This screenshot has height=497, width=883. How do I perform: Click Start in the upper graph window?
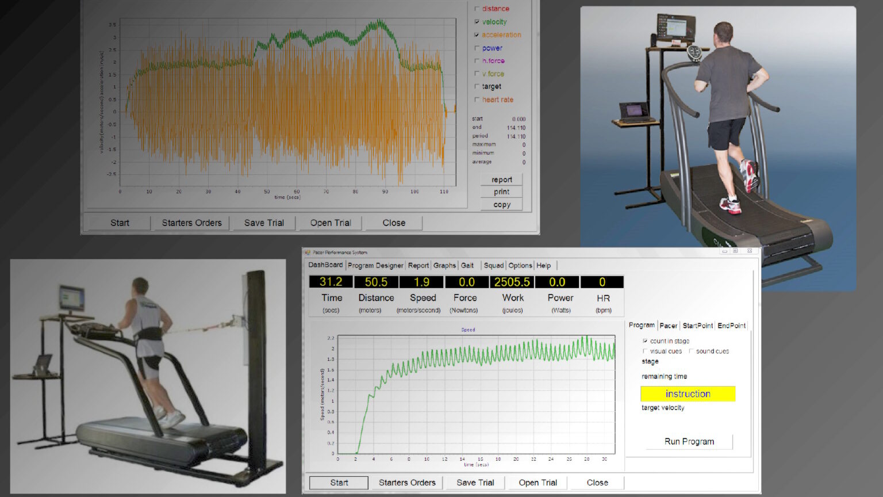click(120, 223)
